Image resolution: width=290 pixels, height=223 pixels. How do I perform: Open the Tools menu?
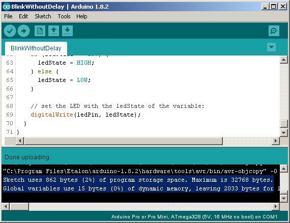[64, 16]
